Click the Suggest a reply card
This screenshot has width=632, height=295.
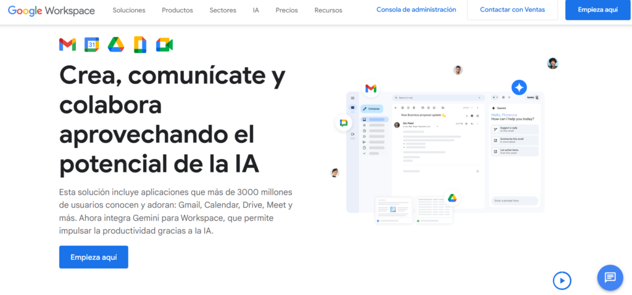(515, 129)
